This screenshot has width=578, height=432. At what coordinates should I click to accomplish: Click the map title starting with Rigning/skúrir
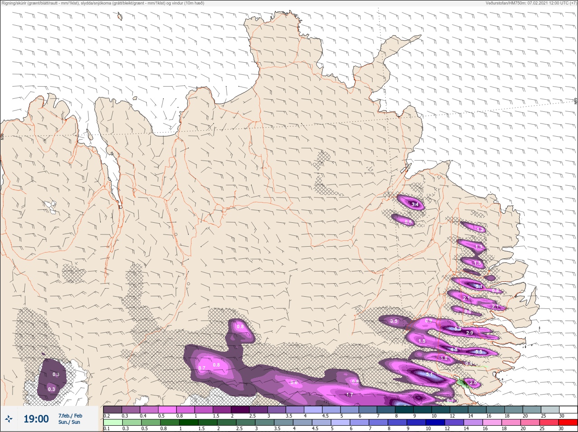(x=103, y=3)
